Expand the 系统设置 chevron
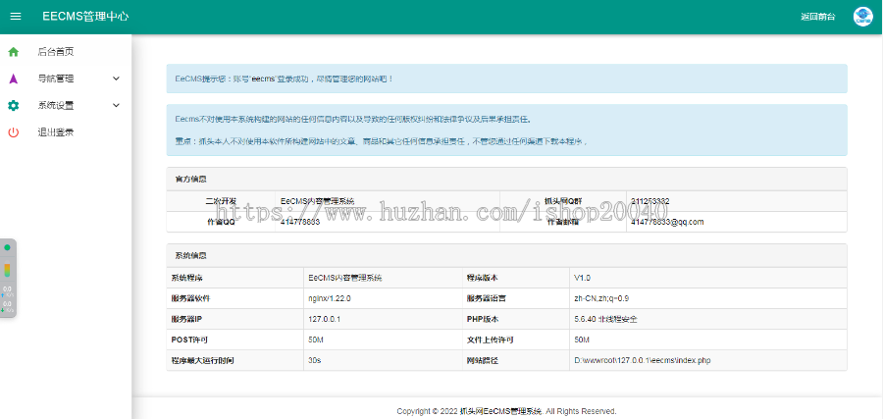The image size is (883, 419). coord(116,105)
